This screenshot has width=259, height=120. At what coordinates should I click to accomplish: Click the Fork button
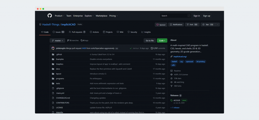(192, 25)
